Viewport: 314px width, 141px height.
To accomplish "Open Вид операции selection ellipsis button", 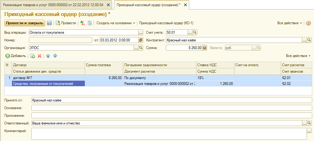I will 141,32.
